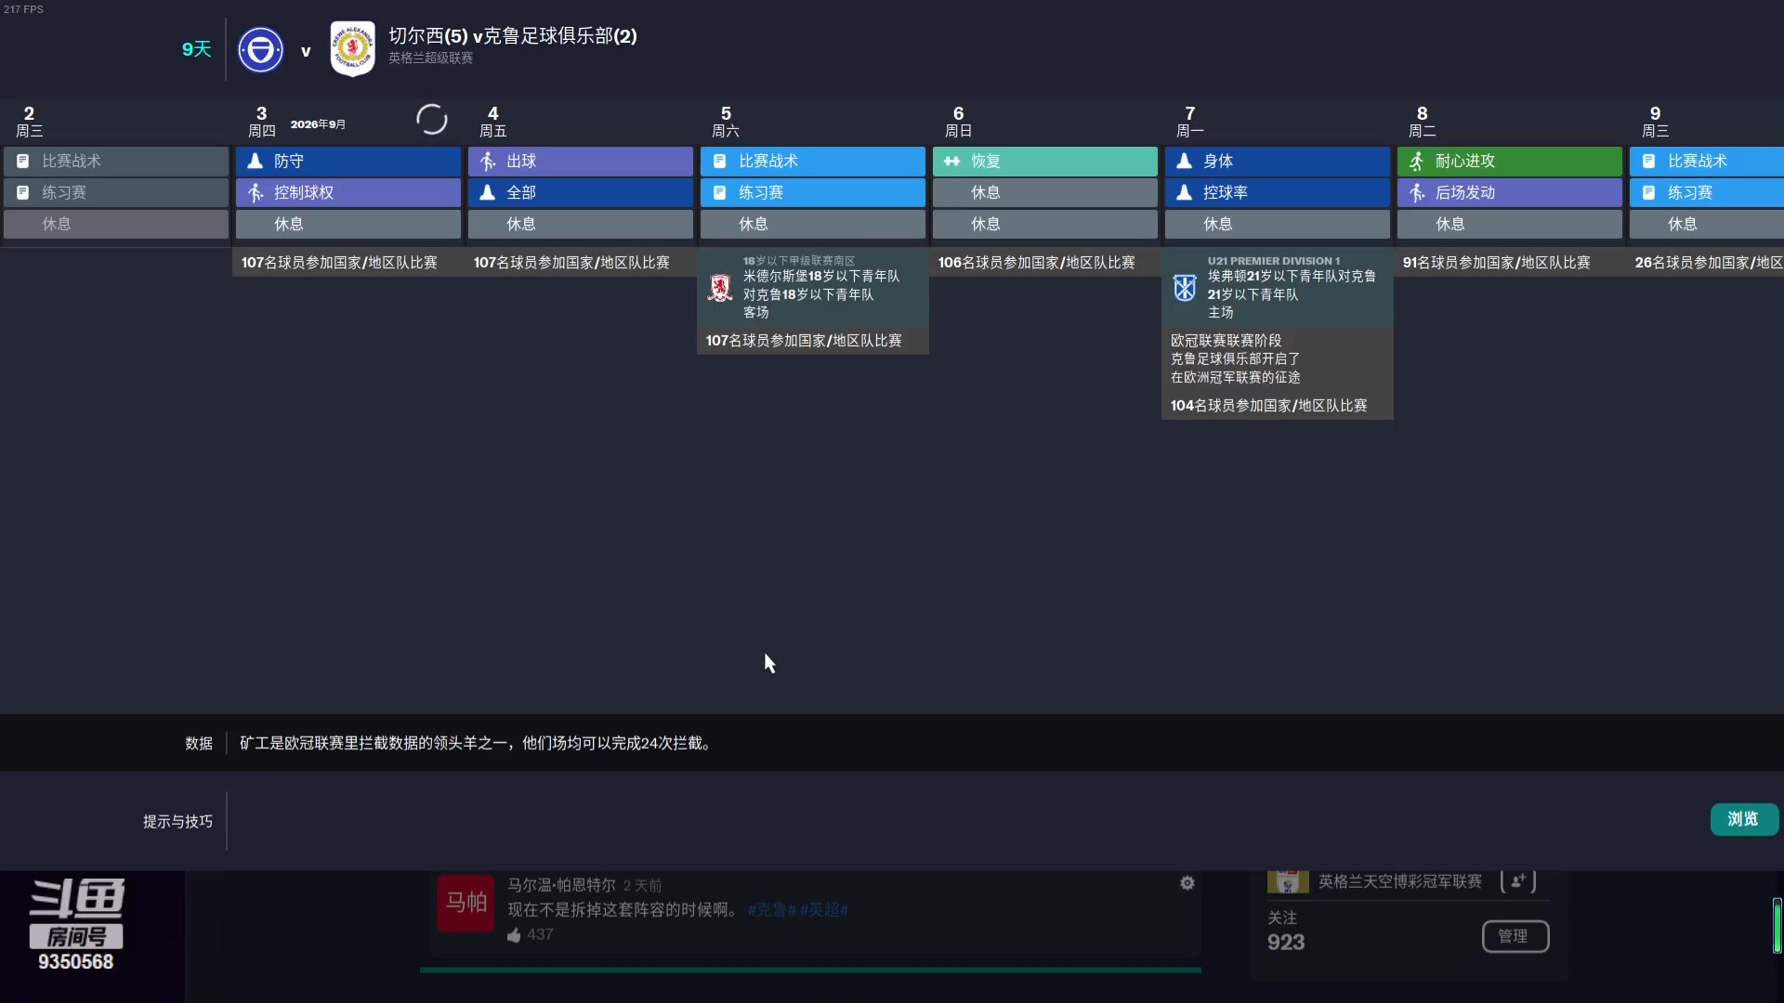The height and width of the screenshot is (1003, 1784).
Task: Click the board icon on Saturday's 练习赛
Action: coord(719,192)
